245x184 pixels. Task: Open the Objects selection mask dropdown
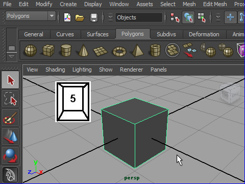(x=139, y=17)
